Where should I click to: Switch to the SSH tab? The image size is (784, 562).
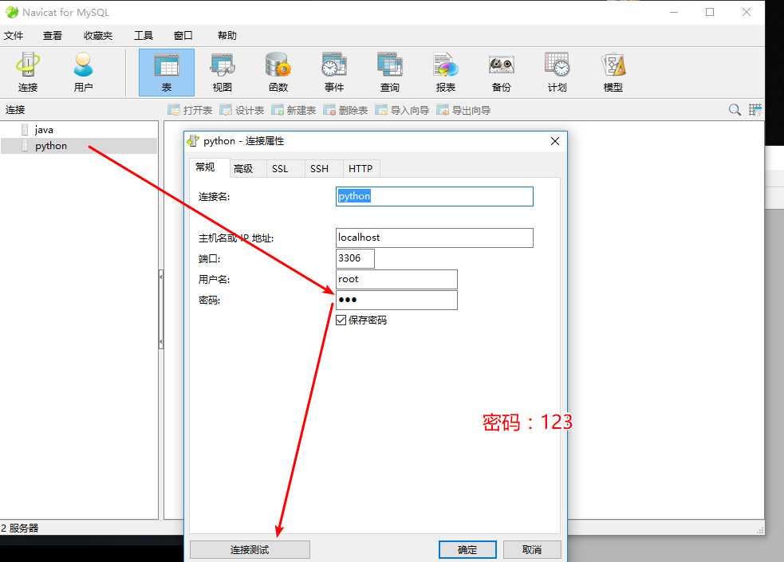[x=324, y=169]
